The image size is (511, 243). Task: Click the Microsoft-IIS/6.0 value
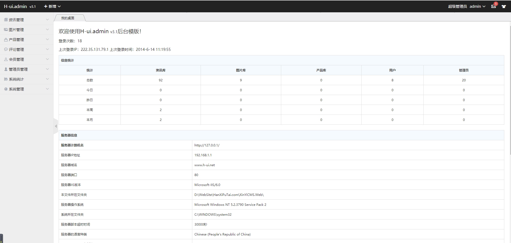point(207,185)
